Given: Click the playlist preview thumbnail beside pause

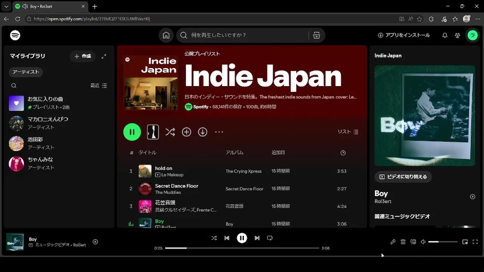Looking at the screenshot, I should [153, 132].
